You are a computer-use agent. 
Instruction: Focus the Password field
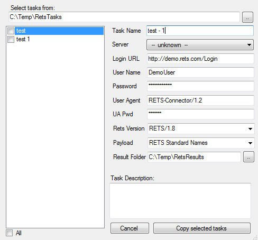(200, 86)
